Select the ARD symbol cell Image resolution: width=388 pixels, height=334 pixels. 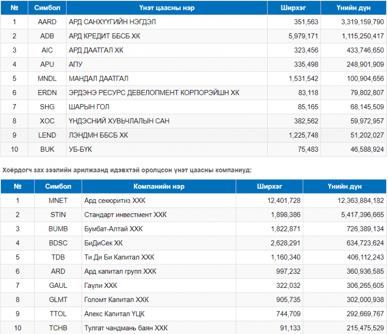[x=58, y=271]
